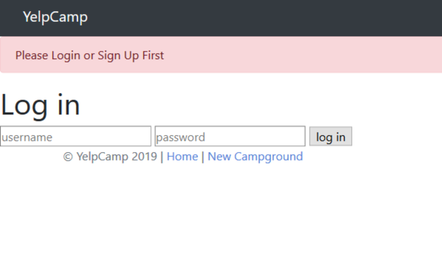This screenshot has width=442, height=270.
Task: Click the © YelpCamp 2019 footer text
Action: 110,156
